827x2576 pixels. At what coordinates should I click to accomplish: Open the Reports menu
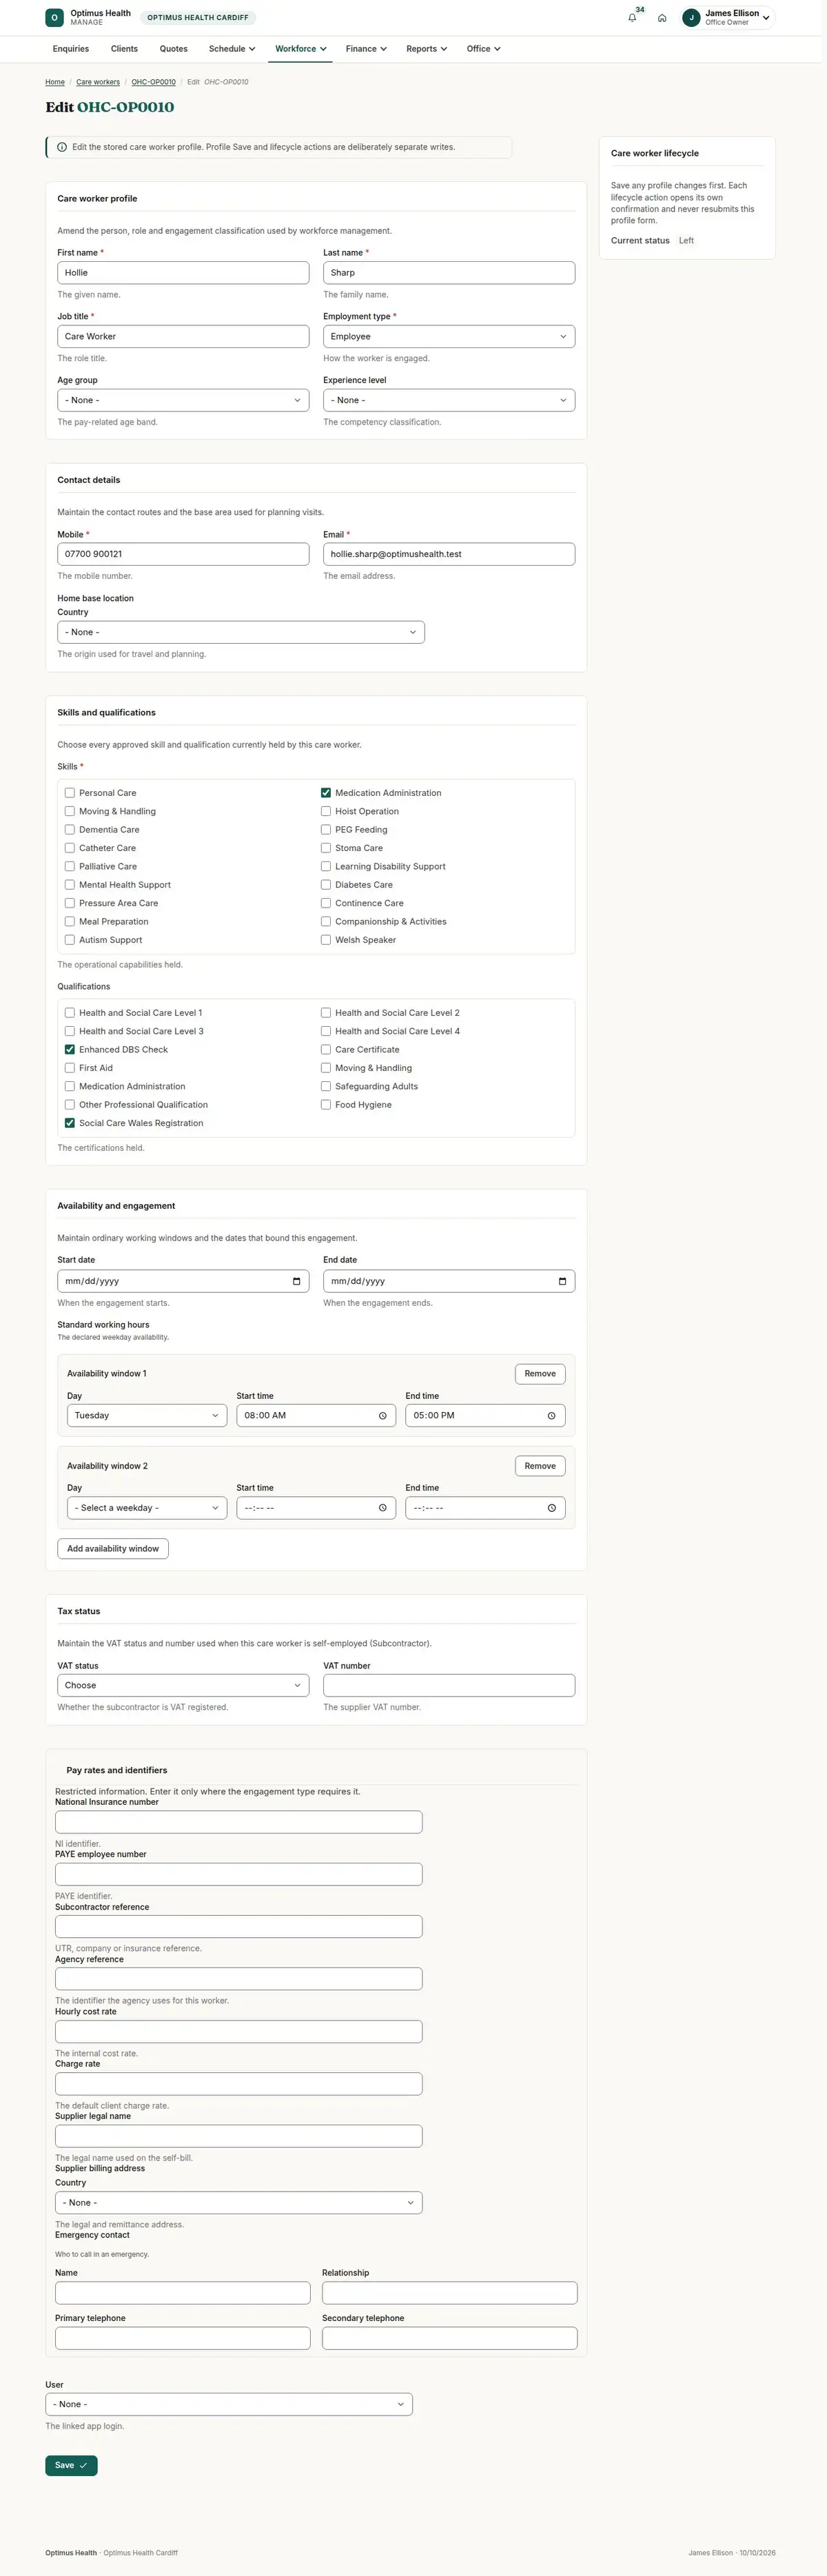point(427,49)
